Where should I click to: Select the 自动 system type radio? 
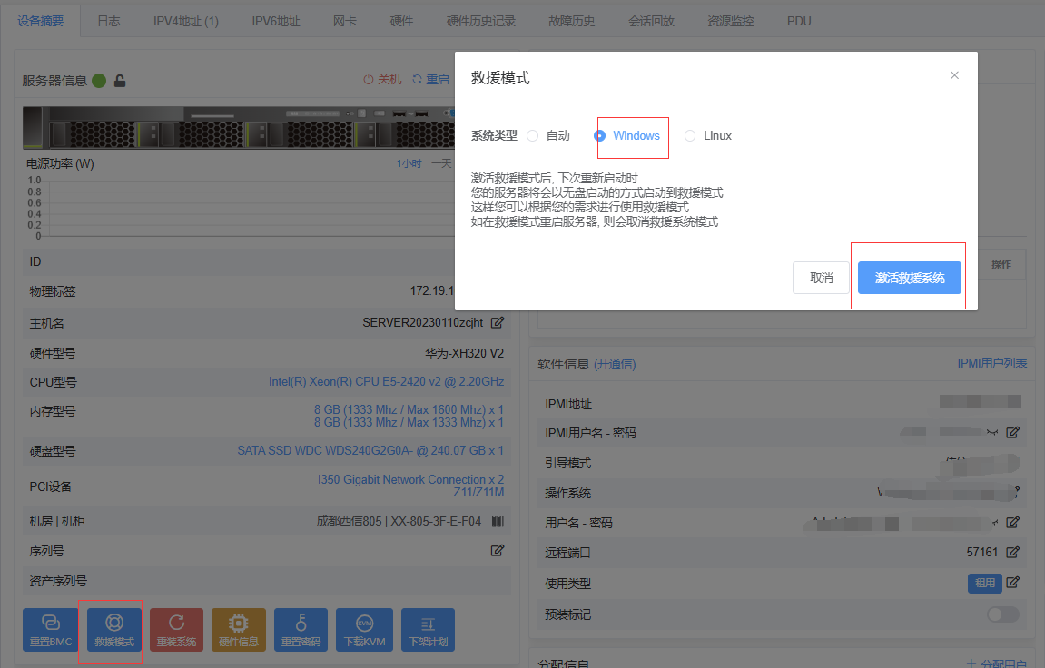tap(533, 136)
